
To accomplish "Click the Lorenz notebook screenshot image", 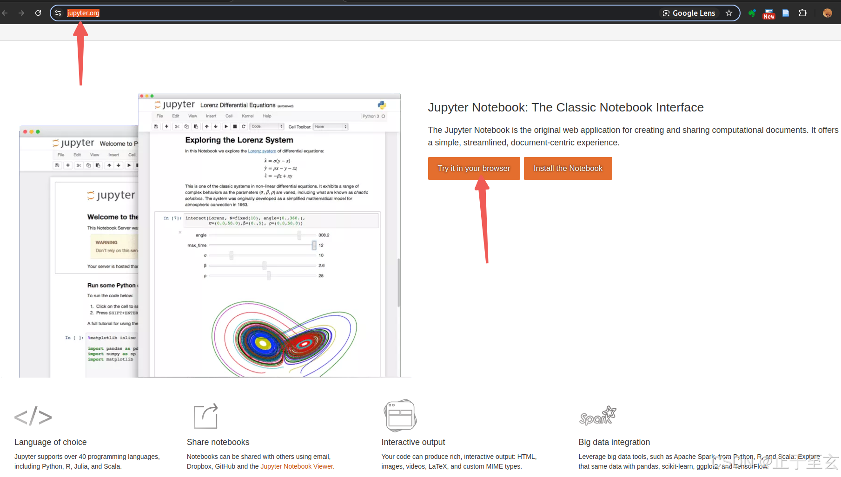I will (269, 235).
